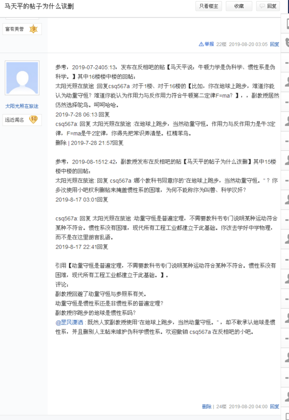Click the @罡风潇洒 mention link

pyautogui.click(x=69, y=322)
